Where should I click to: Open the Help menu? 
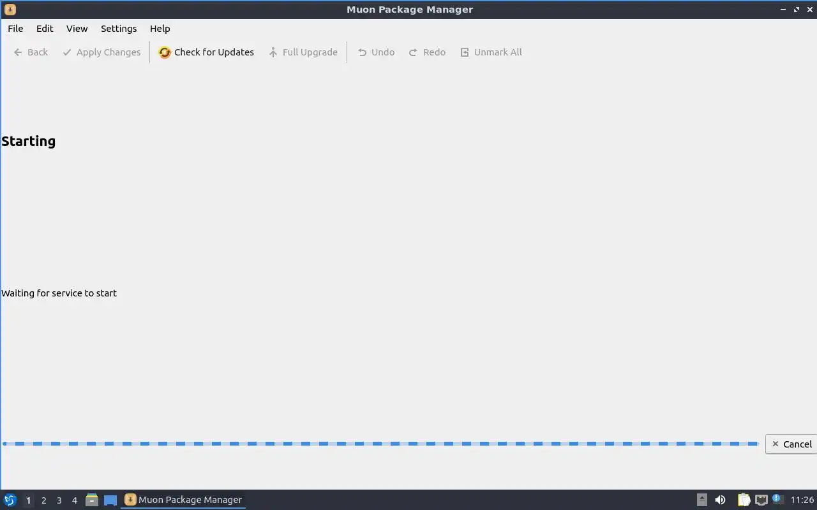coord(160,29)
